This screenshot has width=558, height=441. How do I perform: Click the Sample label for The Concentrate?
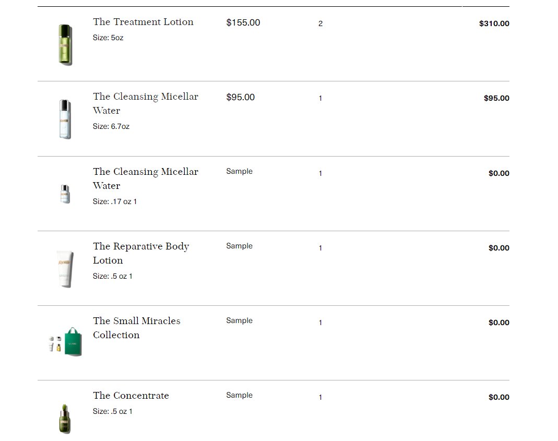pyautogui.click(x=239, y=395)
